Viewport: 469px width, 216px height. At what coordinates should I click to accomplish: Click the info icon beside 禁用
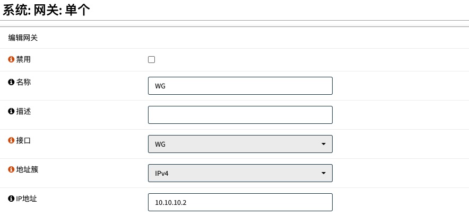pyautogui.click(x=11, y=60)
